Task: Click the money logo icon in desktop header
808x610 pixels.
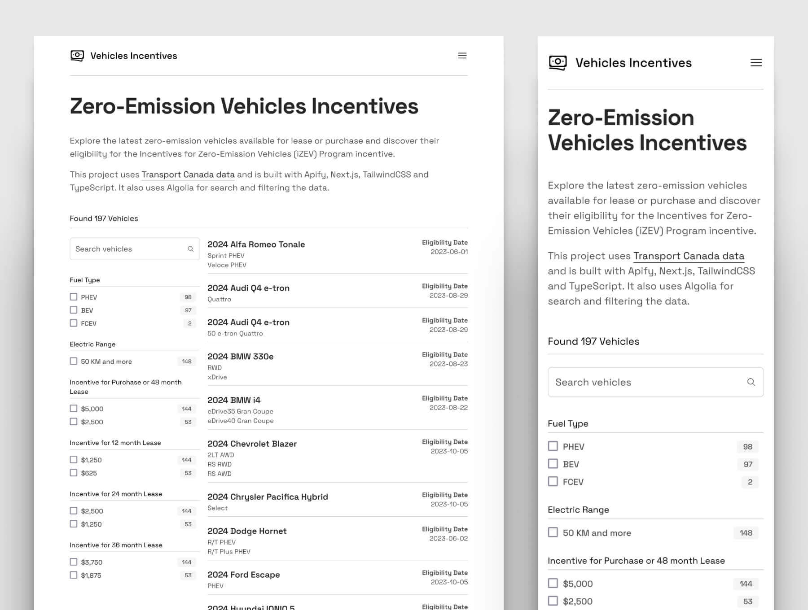Action: [77, 56]
